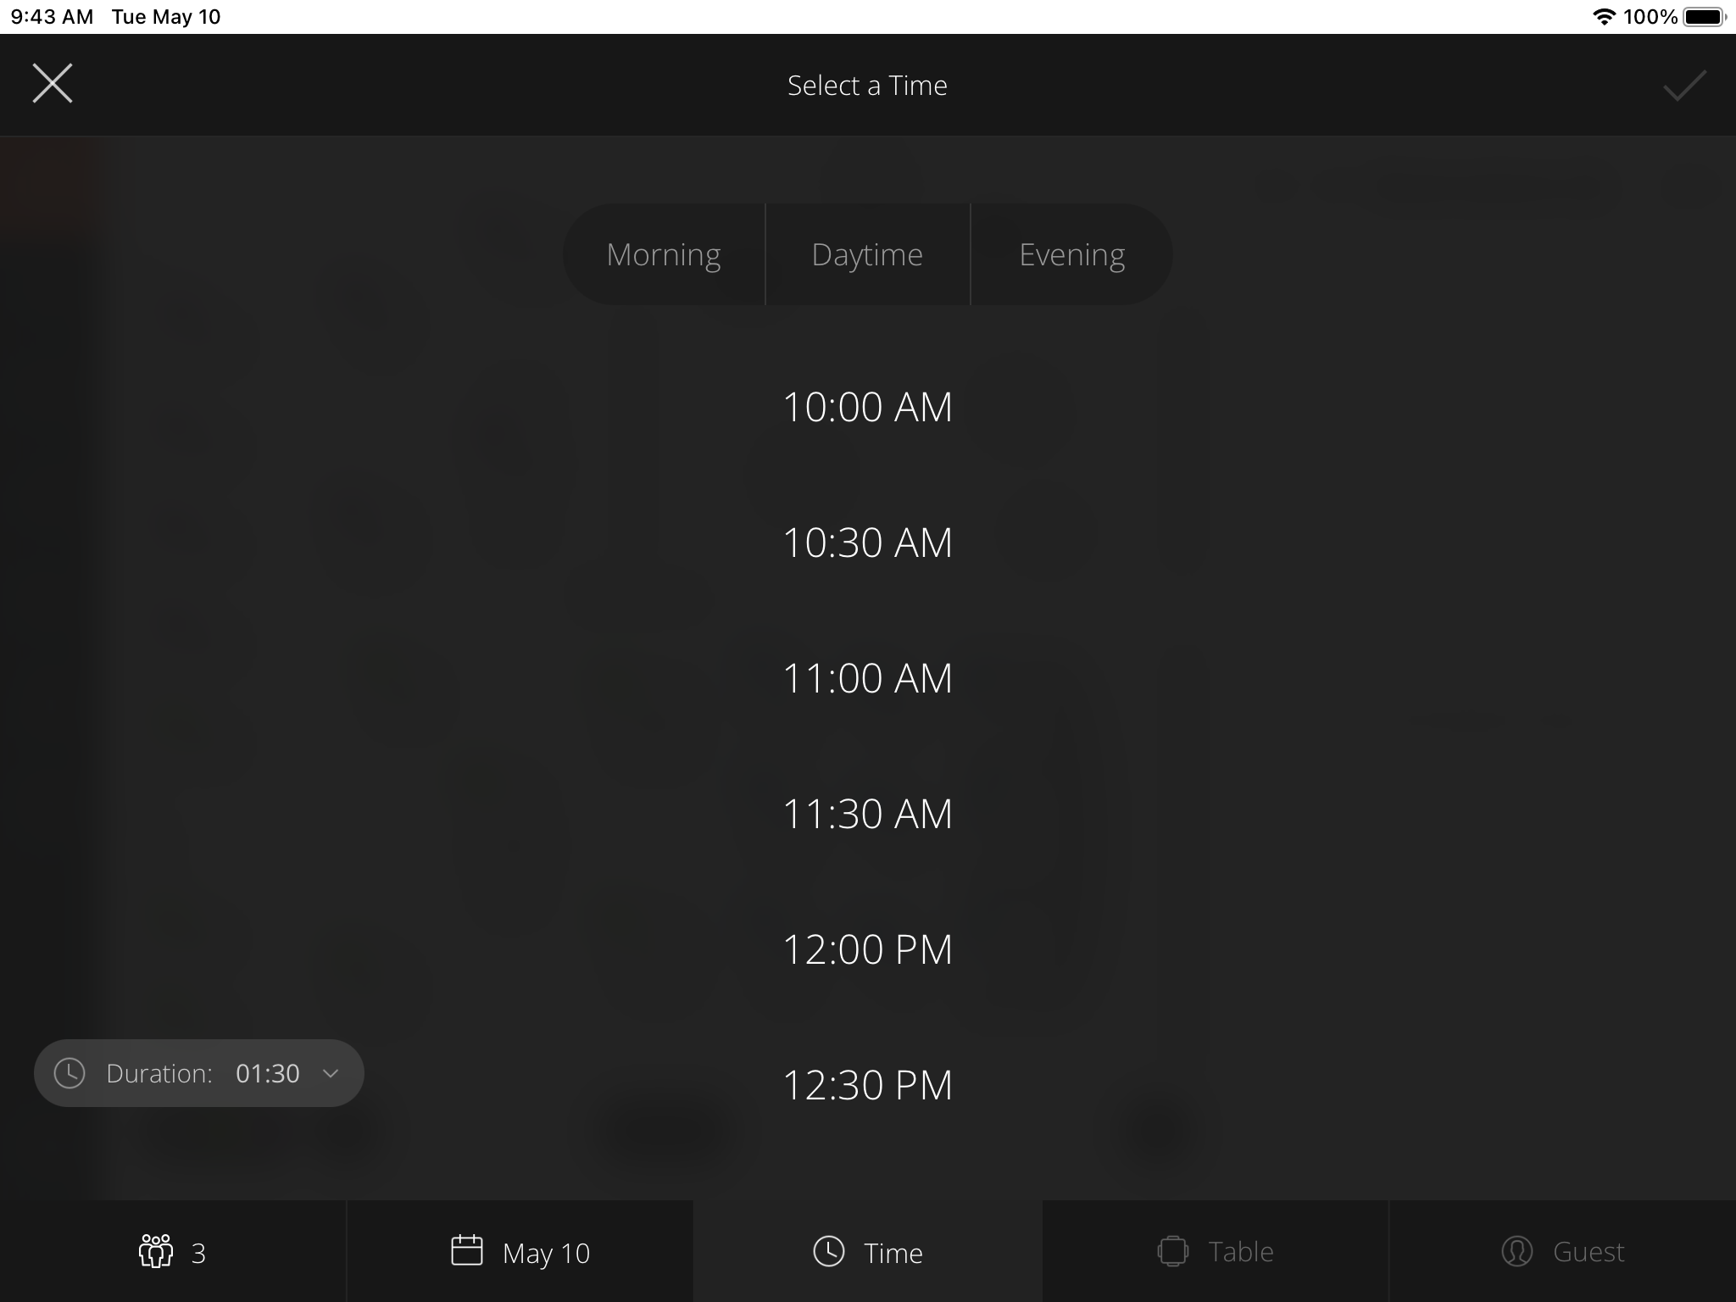
Task: Close the Select a Time screen
Action: tap(53, 84)
